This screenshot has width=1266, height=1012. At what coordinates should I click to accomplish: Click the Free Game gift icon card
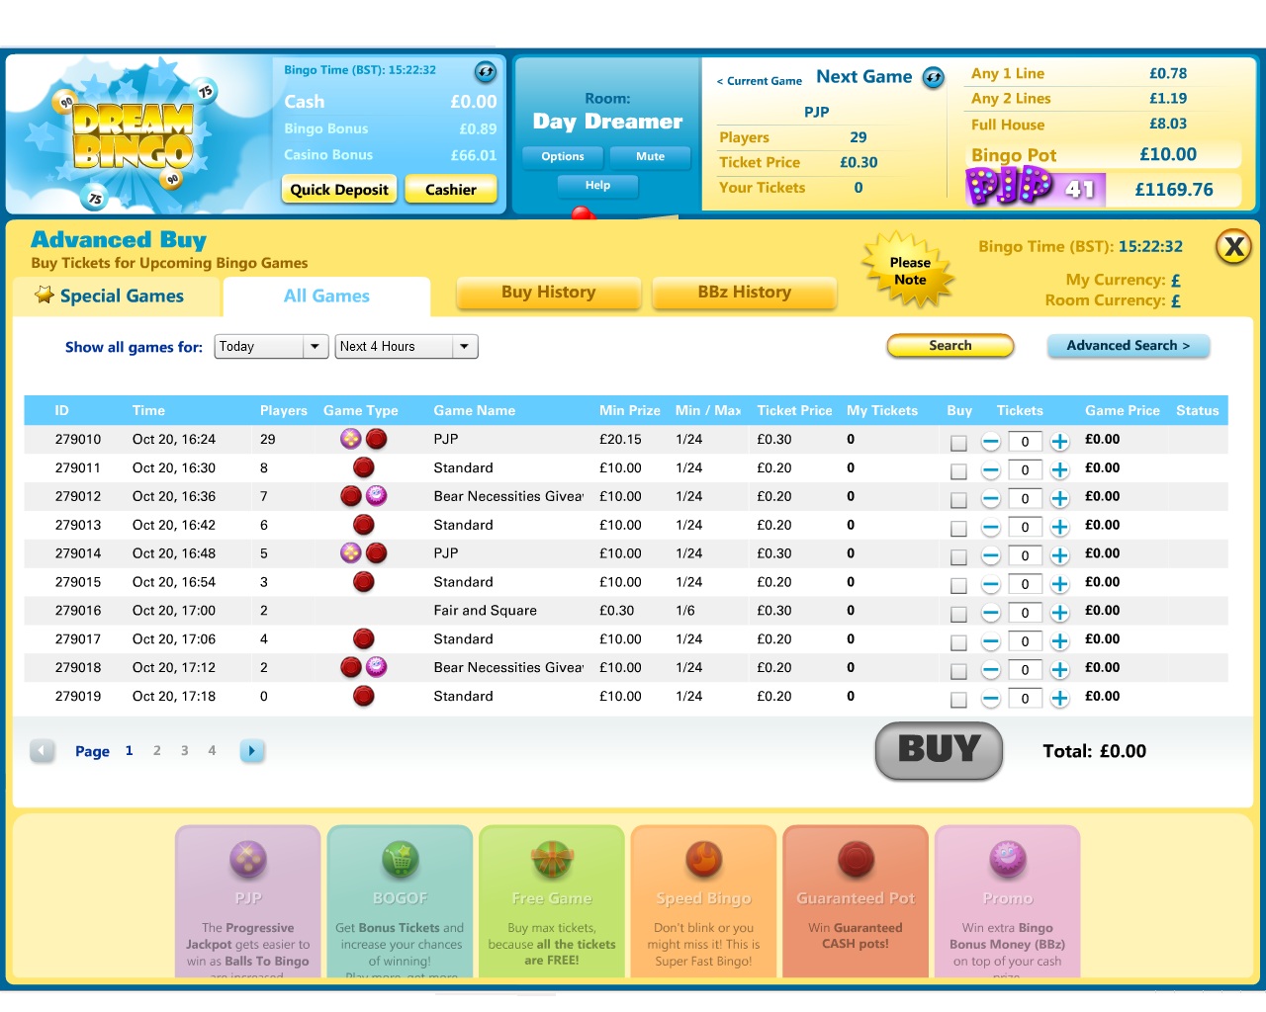coord(552,859)
